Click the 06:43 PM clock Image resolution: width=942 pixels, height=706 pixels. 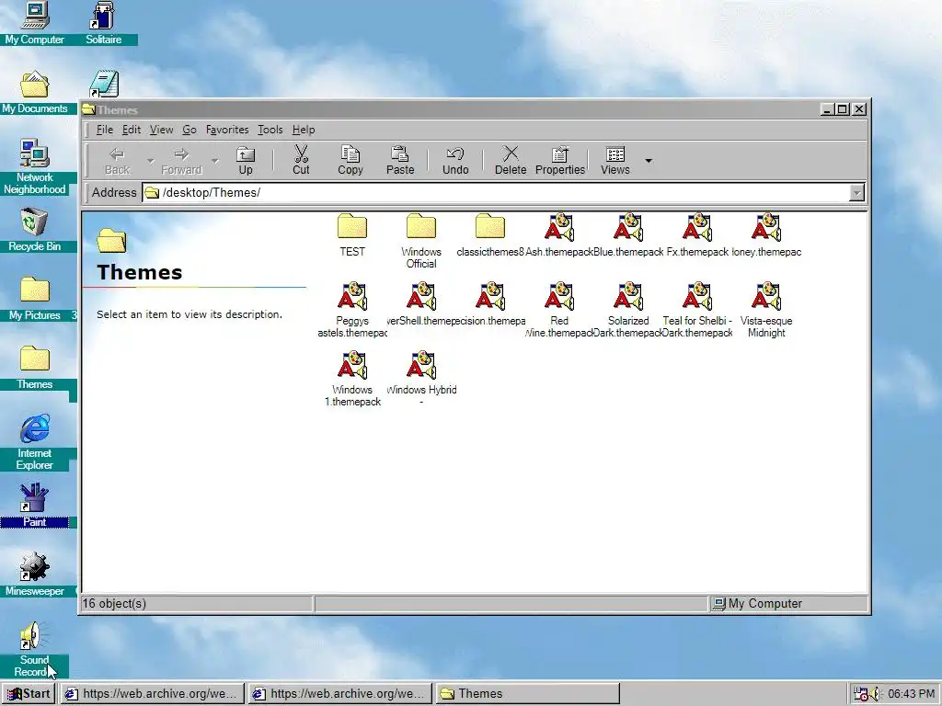(911, 694)
